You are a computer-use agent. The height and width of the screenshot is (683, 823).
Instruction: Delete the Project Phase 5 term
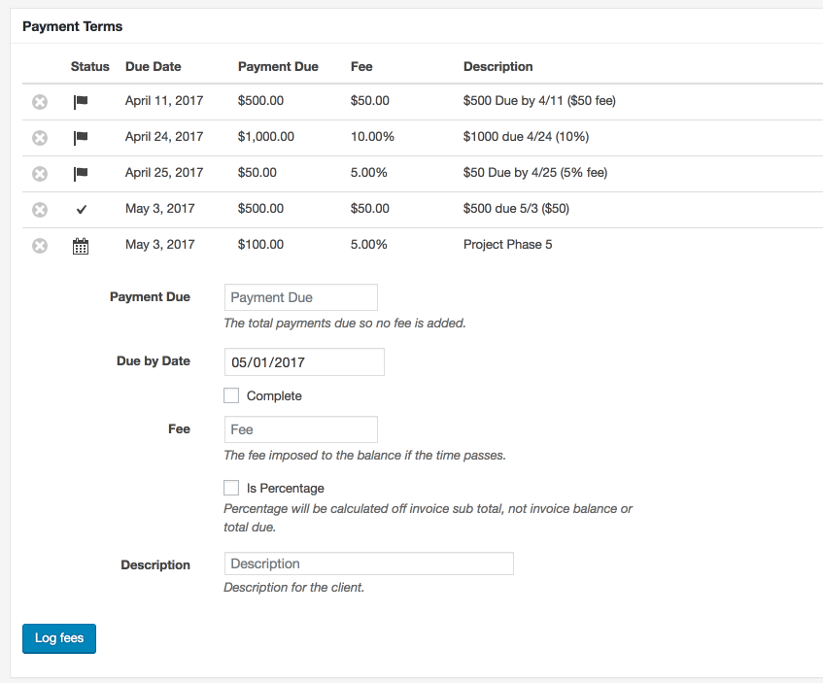click(40, 246)
